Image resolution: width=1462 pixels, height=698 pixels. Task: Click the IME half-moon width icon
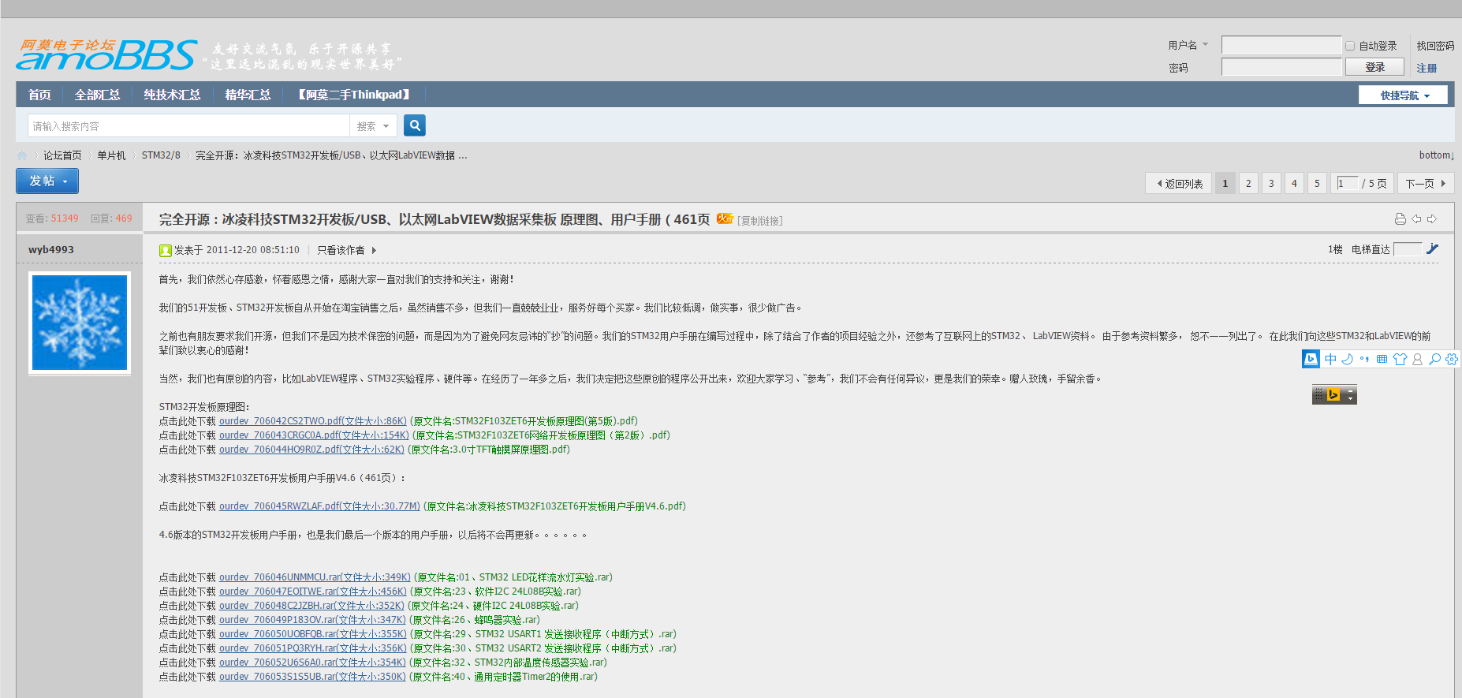1348,359
